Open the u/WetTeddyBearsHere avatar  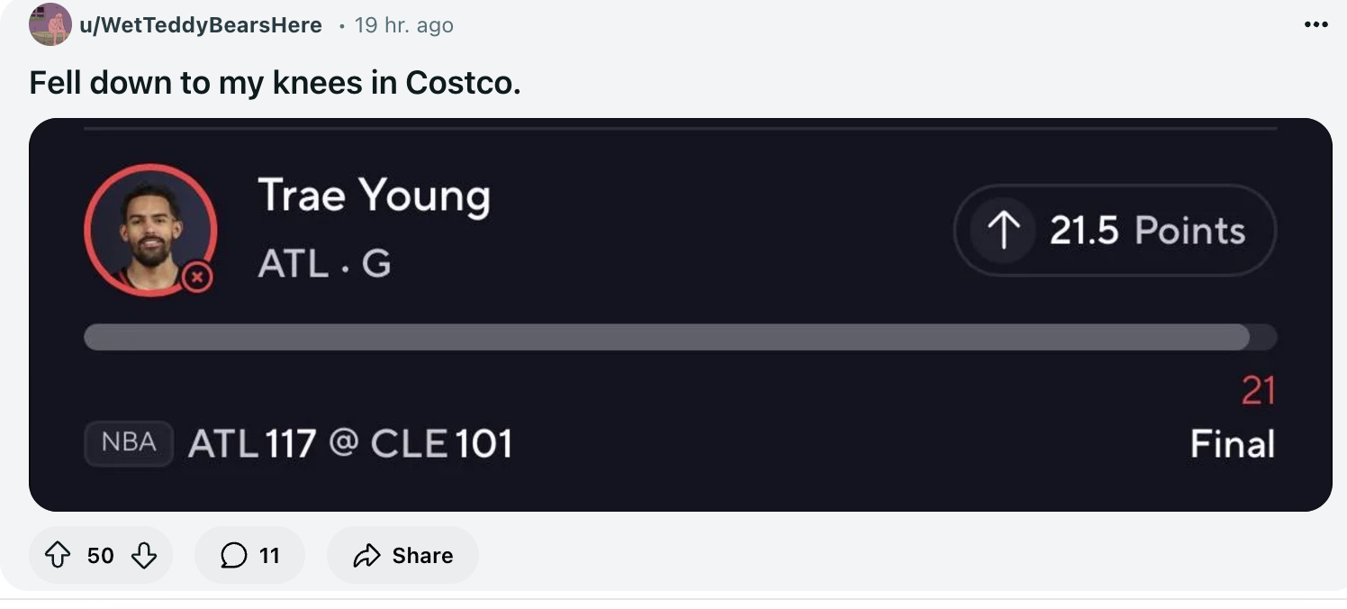(50, 24)
